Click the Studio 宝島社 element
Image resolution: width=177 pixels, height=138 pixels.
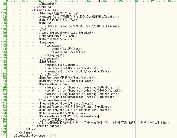coord(57,119)
